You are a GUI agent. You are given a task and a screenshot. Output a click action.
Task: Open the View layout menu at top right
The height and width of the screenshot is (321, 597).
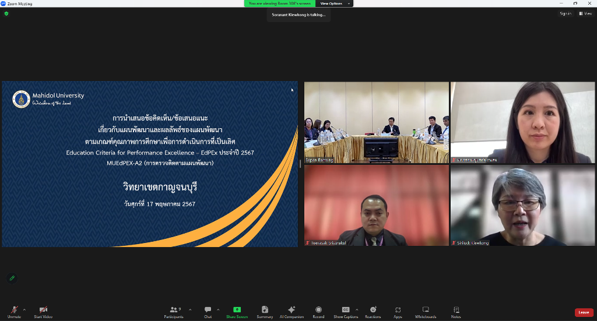tap(585, 13)
